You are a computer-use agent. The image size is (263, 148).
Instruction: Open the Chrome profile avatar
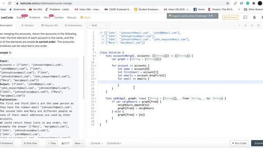click(260, 3)
